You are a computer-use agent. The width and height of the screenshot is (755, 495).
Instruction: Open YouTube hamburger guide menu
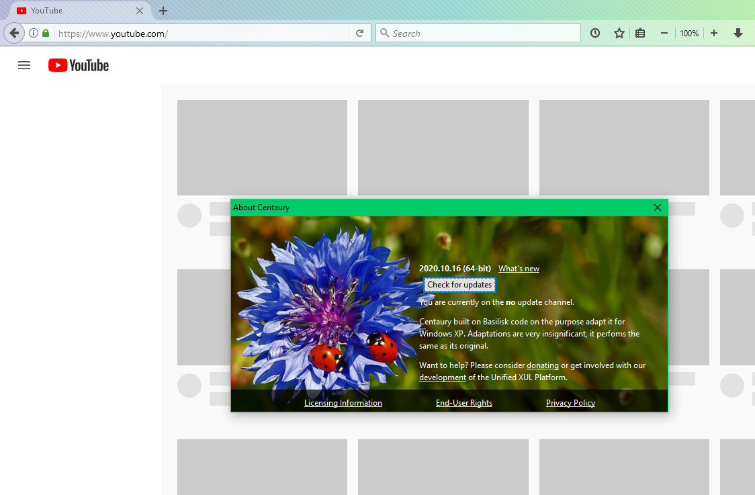tap(24, 65)
